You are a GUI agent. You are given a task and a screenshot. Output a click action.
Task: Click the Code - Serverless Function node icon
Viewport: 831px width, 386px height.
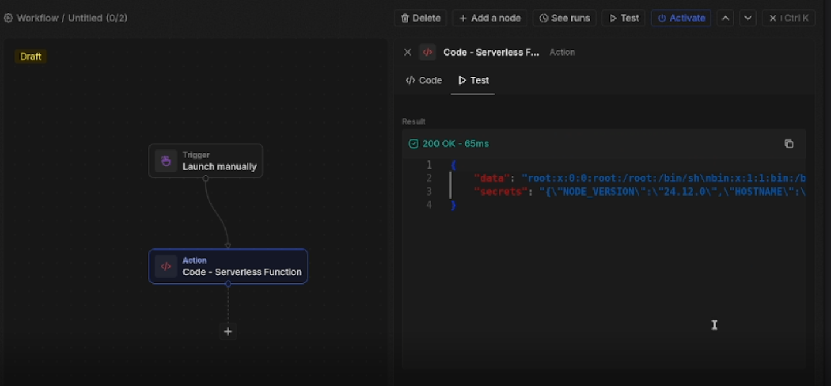pos(166,266)
